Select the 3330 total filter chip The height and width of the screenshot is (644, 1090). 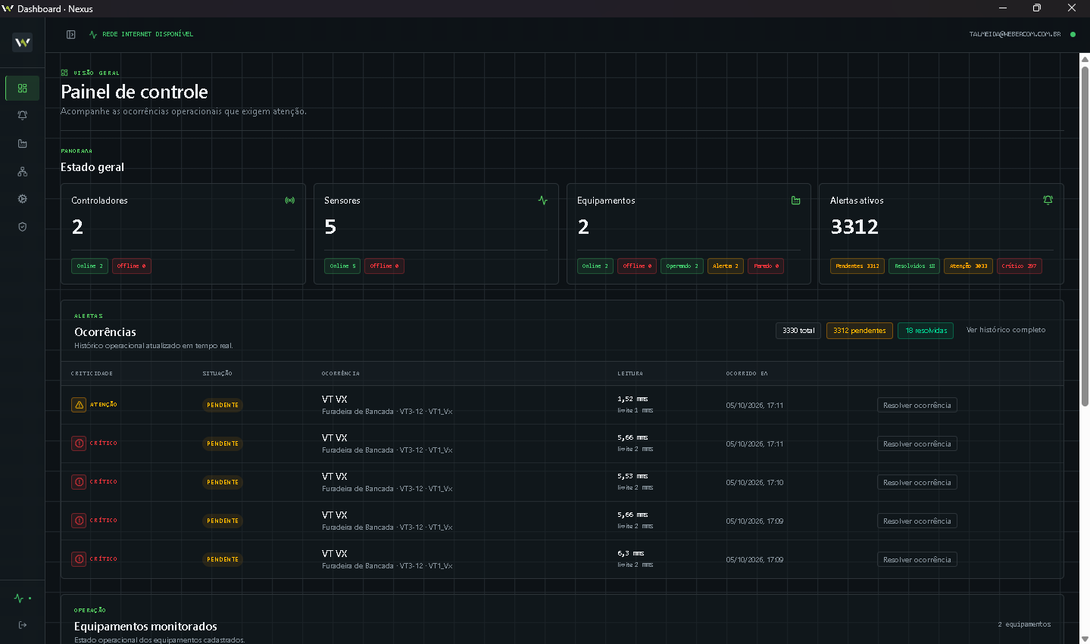pos(798,331)
